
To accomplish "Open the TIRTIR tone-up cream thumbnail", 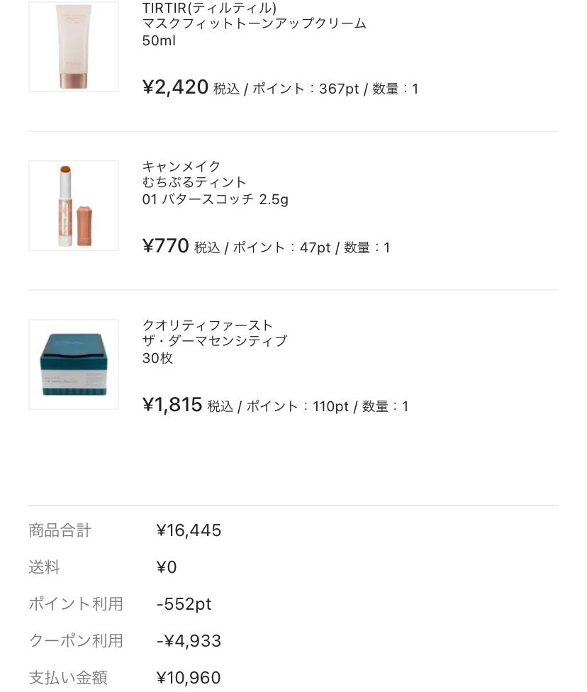I will coord(74,47).
